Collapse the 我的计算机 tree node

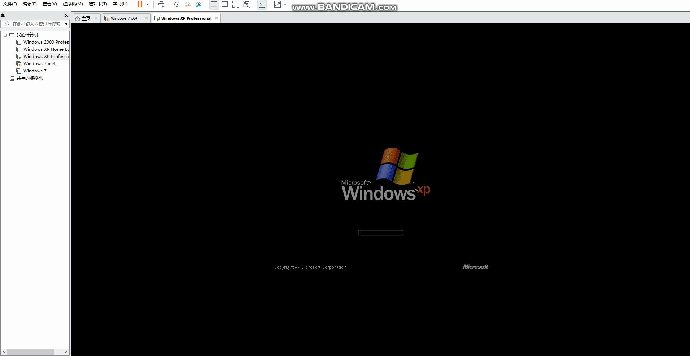tap(5, 35)
